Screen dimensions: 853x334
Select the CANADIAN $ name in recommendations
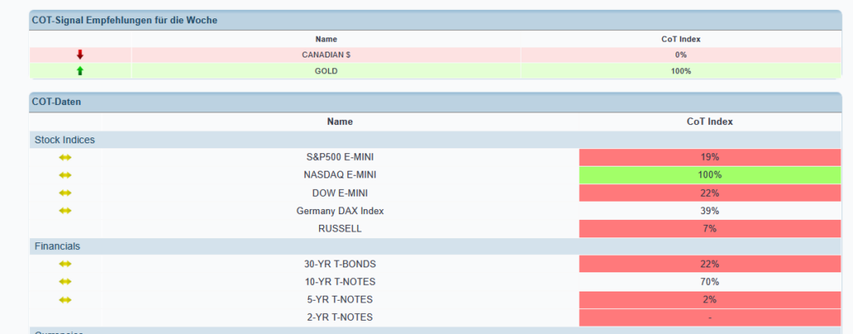(327, 55)
